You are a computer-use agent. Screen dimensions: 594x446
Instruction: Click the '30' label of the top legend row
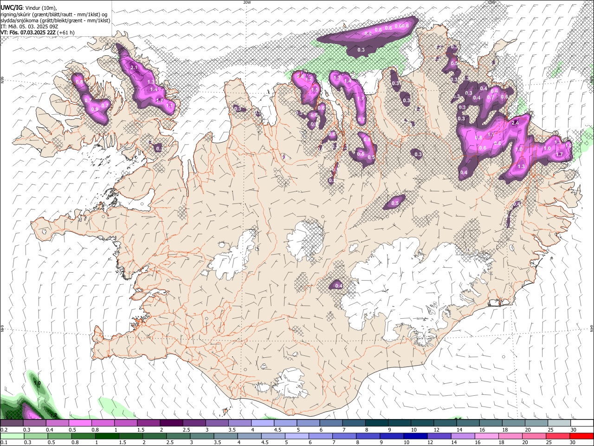coord(574,430)
